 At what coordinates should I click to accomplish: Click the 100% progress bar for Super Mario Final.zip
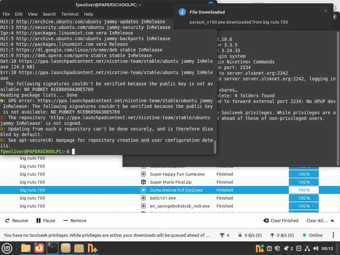click(x=303, y=182)
